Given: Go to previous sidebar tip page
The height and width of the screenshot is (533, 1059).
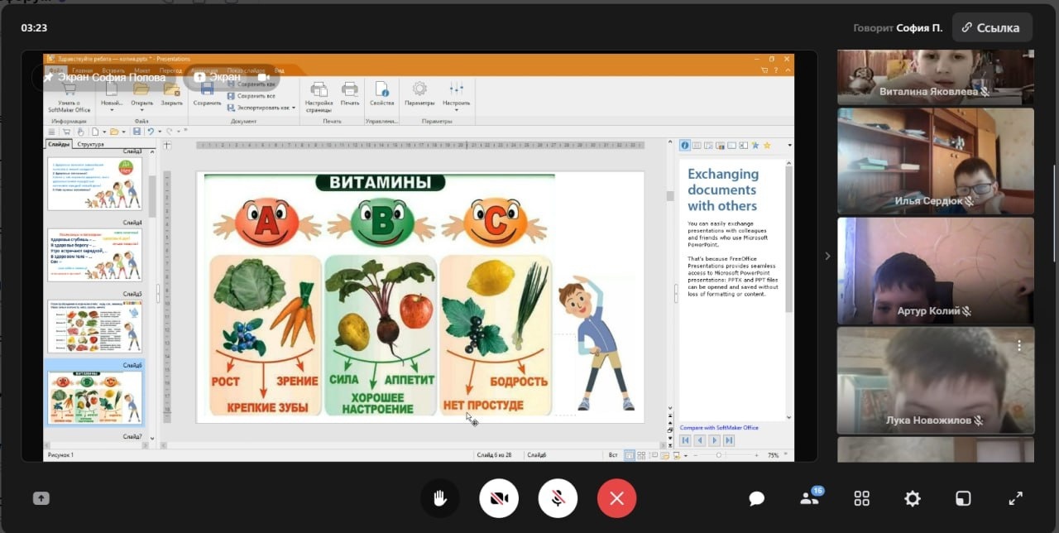Looking at the screenshot, I should [699, 440].
